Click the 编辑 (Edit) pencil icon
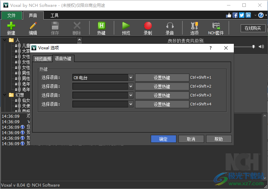The height and width of the screenshot is (189, 268). tap(33, 28)
